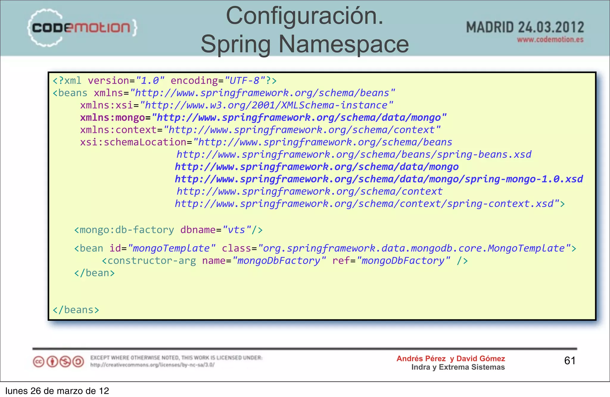The height and width of the screenshot is (397, 610).
Task: Click the xml version declaration line
Action: (165, 80)
